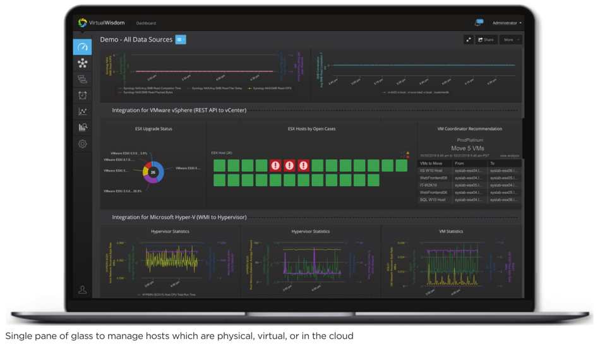Click the user profile icon at sidebar bottom
Image resolution: width=600 pixels, height=346 pixels.
pos(82,290)
